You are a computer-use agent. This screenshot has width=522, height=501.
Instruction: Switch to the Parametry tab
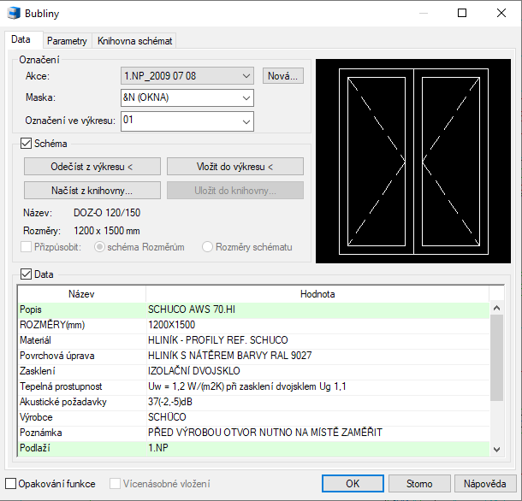(x=67, y=40)
